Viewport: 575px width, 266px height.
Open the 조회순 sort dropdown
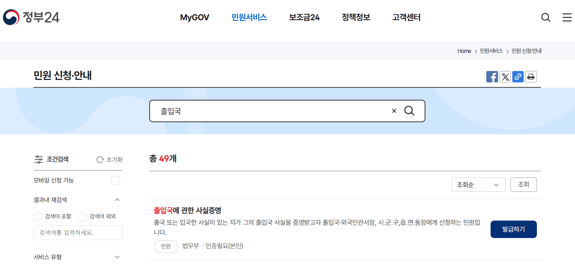tap(478, 185)
